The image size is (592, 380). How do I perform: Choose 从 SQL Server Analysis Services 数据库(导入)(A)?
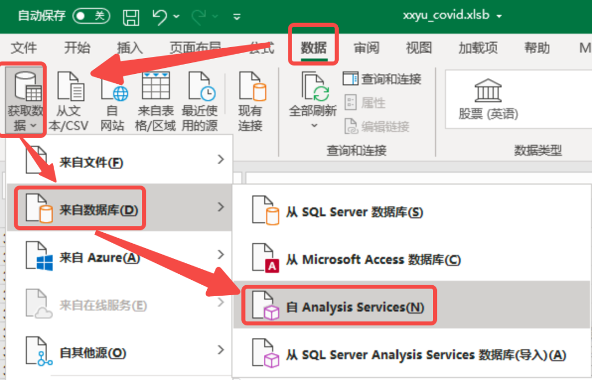coord(412,353)
